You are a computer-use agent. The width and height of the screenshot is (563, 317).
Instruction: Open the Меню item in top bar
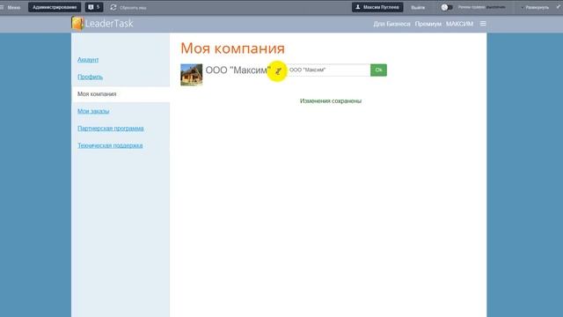click(11, 7)
